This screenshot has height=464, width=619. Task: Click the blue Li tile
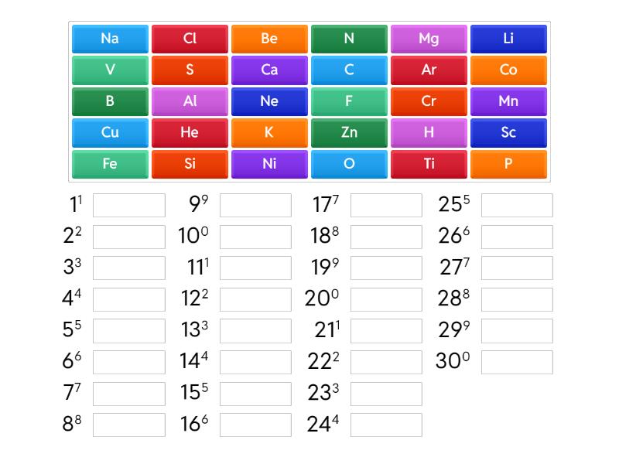pos(508,39)
